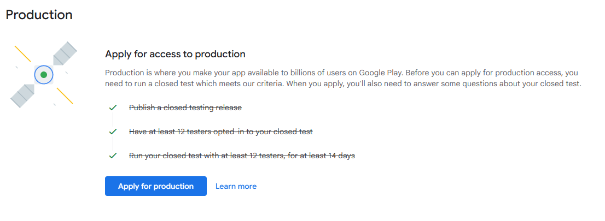Click the satellite's lower-left solar panel

(x=23, y=94)
